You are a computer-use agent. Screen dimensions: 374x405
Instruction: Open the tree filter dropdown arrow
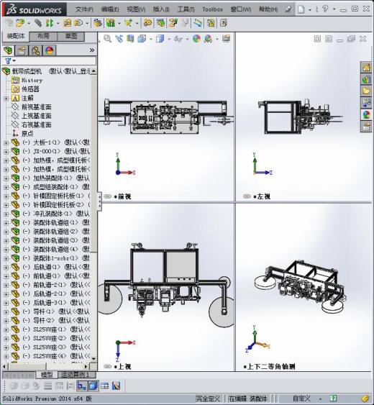(x=14, y=60)
